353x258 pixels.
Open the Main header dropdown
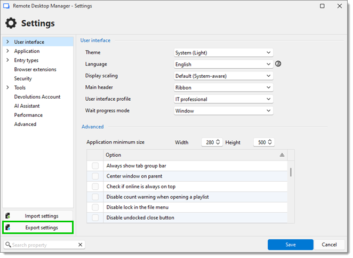point(224,88)
